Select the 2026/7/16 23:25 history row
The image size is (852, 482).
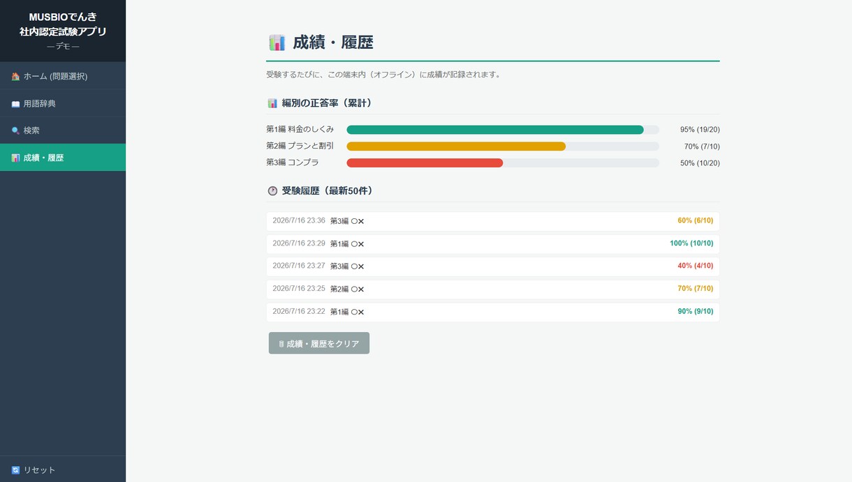[493, 289]
